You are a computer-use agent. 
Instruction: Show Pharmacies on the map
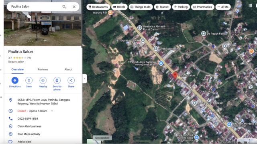tap(202, 7)
